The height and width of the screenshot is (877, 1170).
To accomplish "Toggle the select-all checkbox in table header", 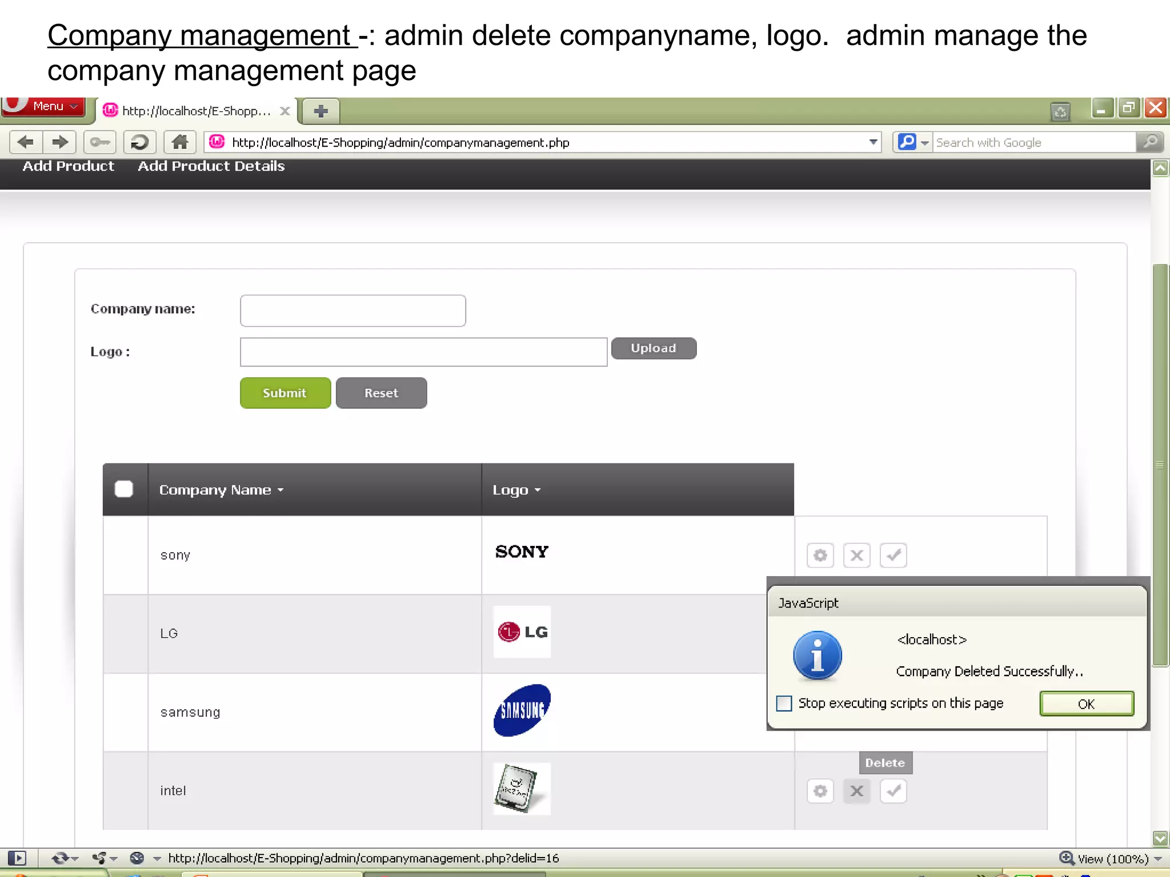I will tap(124, 489).
